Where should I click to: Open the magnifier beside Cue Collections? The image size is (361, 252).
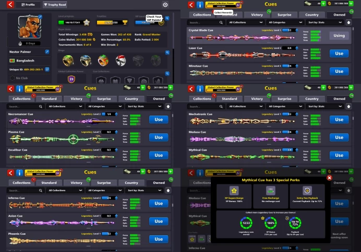click(167, 73)
